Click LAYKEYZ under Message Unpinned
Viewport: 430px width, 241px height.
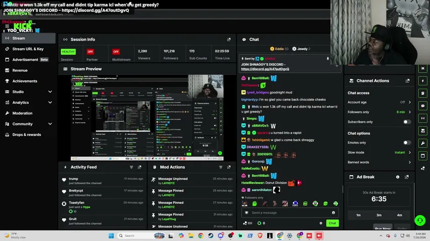click(x=168, y=183)
